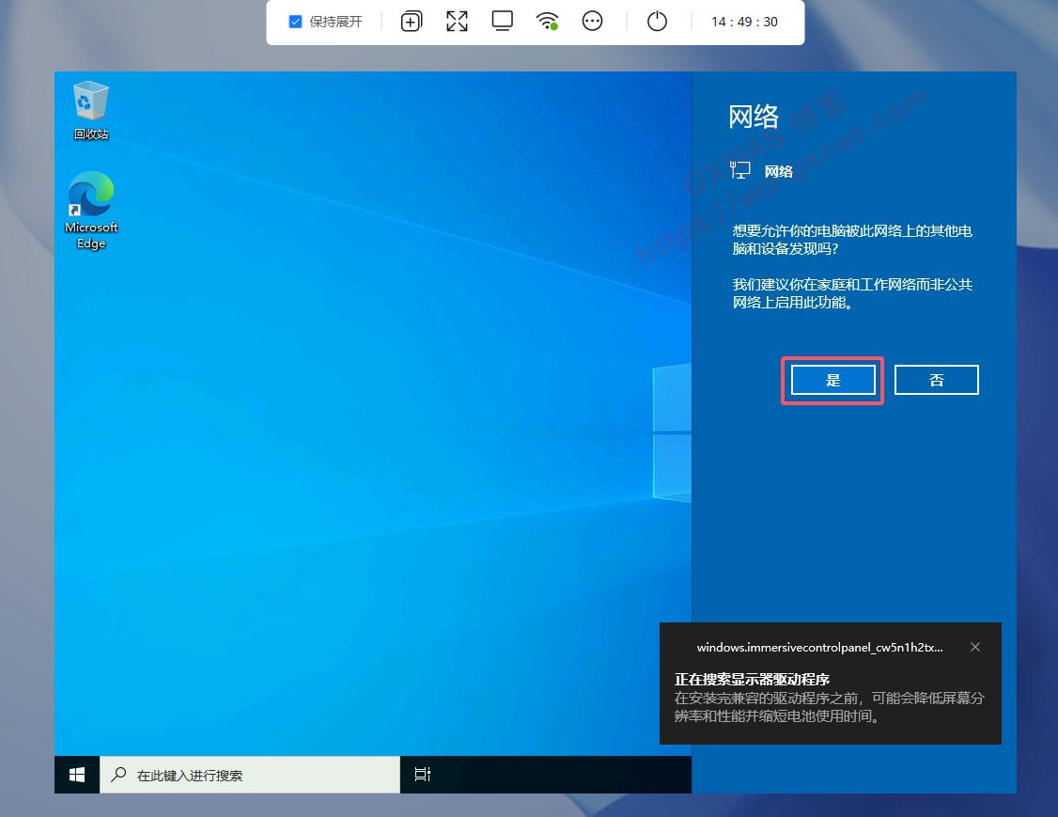
Task: Click the monitor display icon in toolbar
Action: (502, 22)
